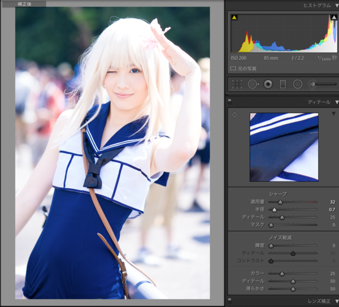The height and width of the screenshot is (307, 339).
Task: Toggle the レンズ補正 panel on/off switch
Action: (x=229, y=300)
